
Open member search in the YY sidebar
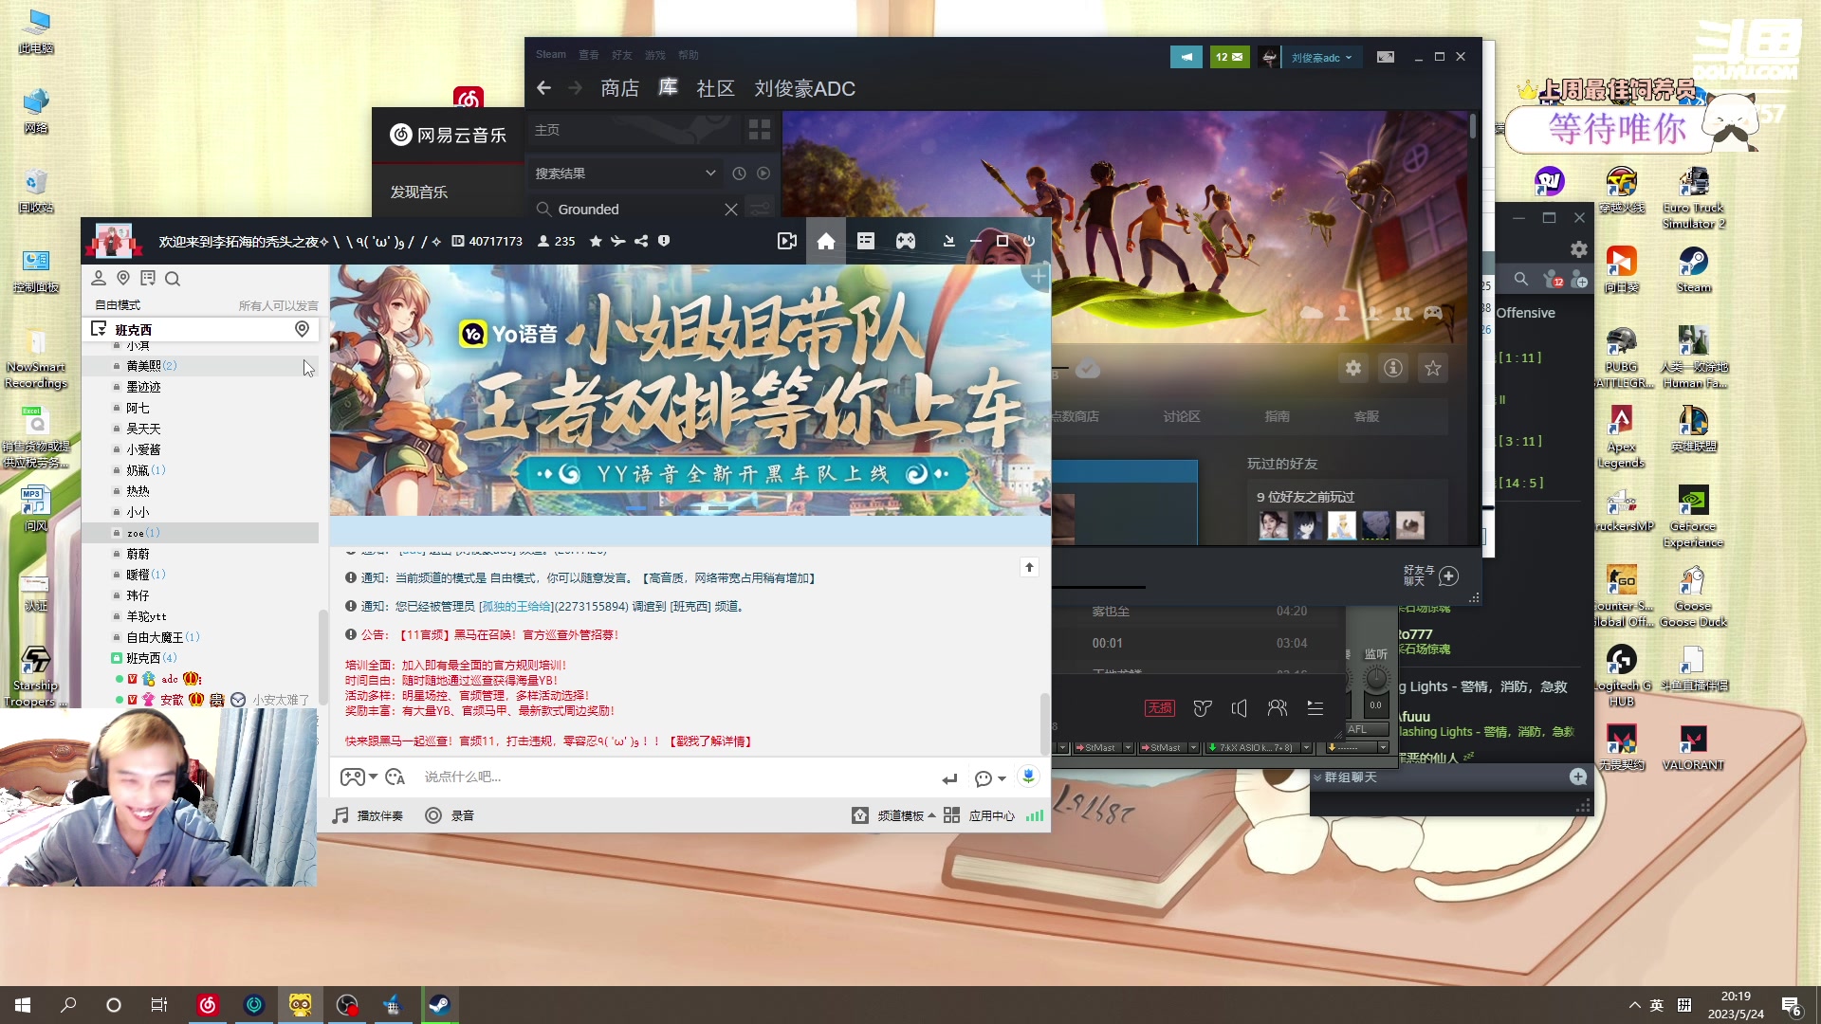click(x=173, y=279)
